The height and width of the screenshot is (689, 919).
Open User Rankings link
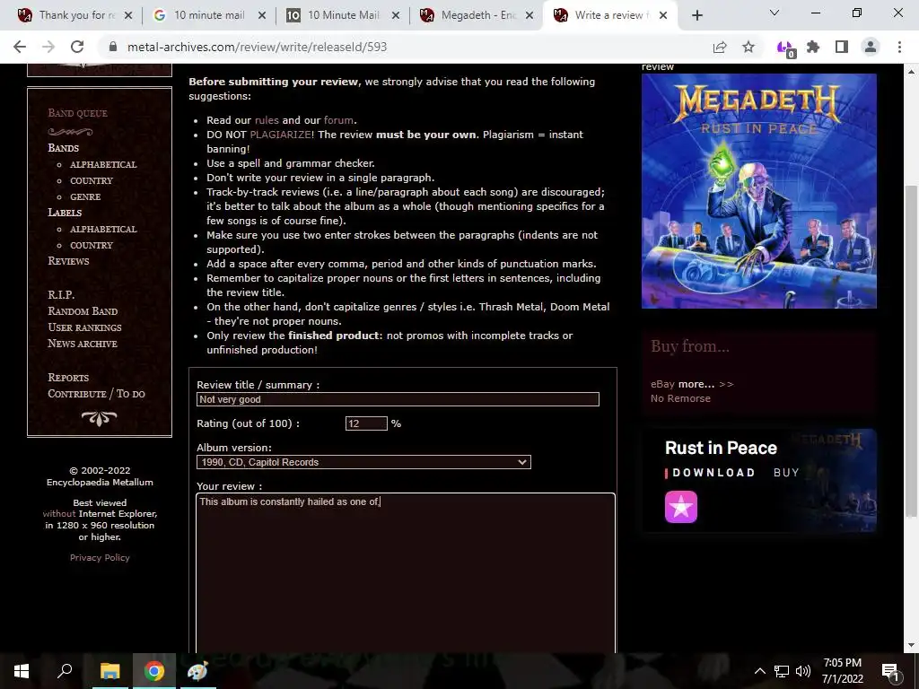tap(85, 327)
